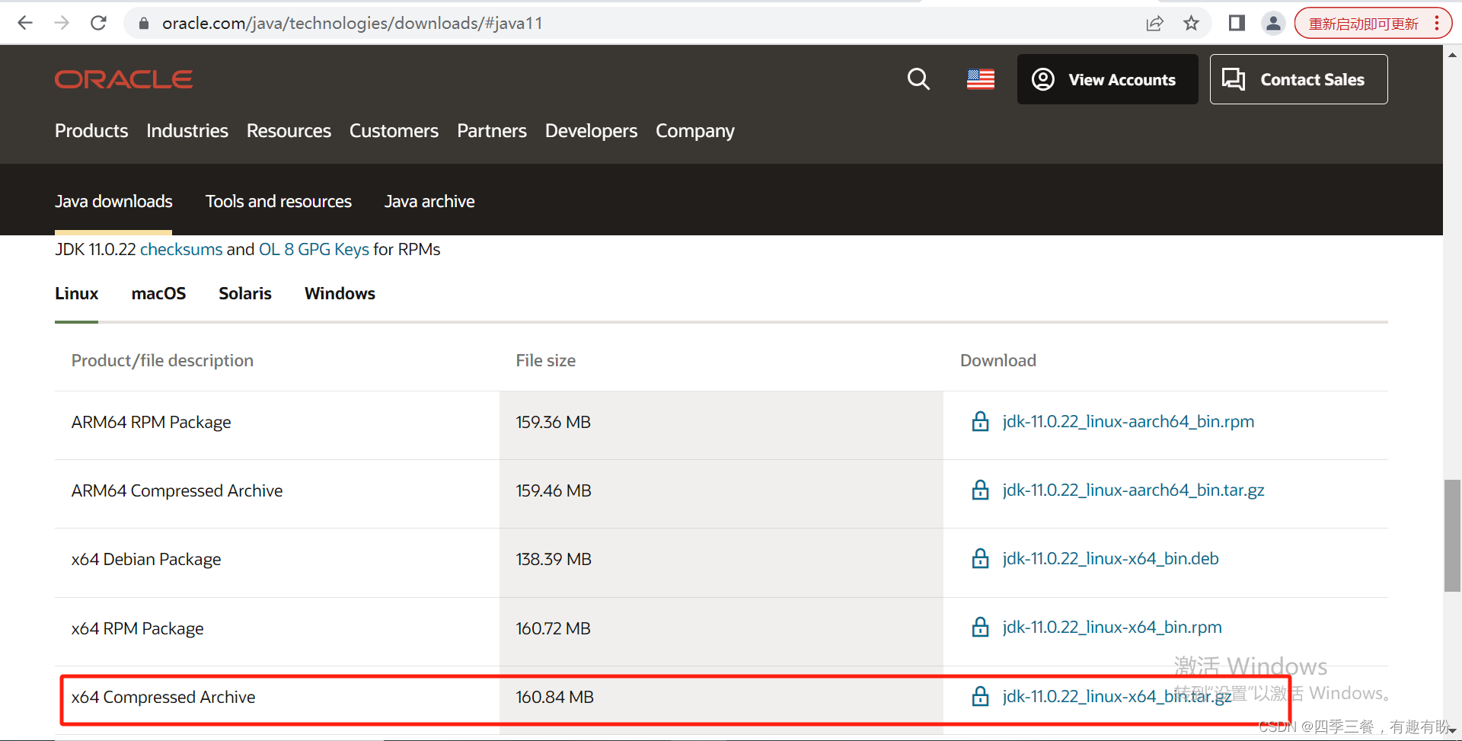
Task: Open the OL 8 GPG Keys link
Action: pos(314,249)
